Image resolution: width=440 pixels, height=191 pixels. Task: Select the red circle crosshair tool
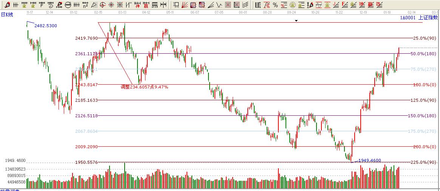tap(103, 5)
